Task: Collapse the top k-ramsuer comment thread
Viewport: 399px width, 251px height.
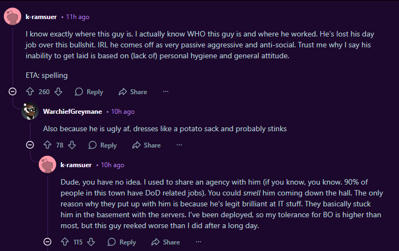Action: pos(13,91)
